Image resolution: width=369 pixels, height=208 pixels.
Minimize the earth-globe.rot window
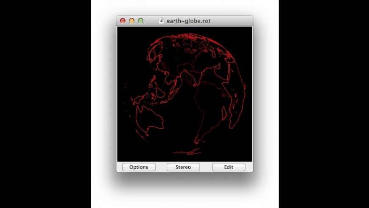point(131,21)
